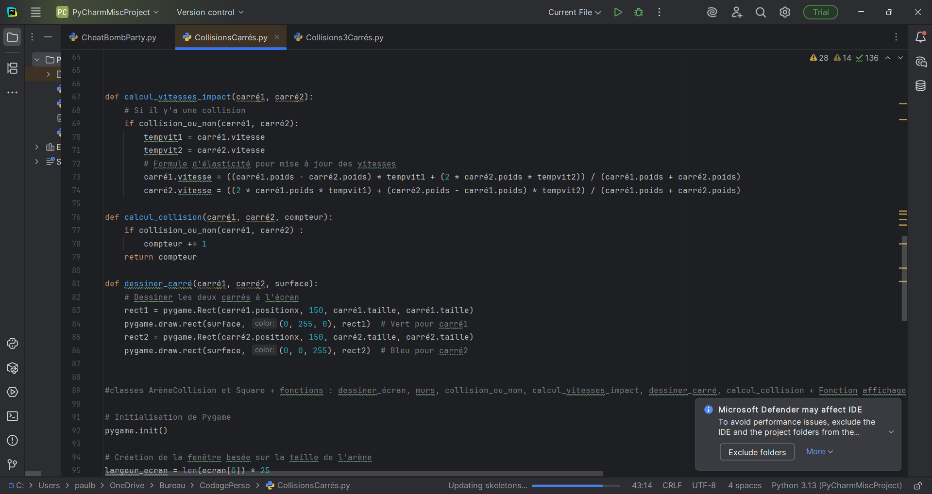Screen dimensions: 932x494
Task: Go to previous highlighted error arrow
Action: point(888,58)
